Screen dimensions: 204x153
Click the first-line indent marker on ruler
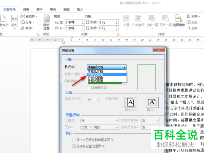click(x=71, y=39)
